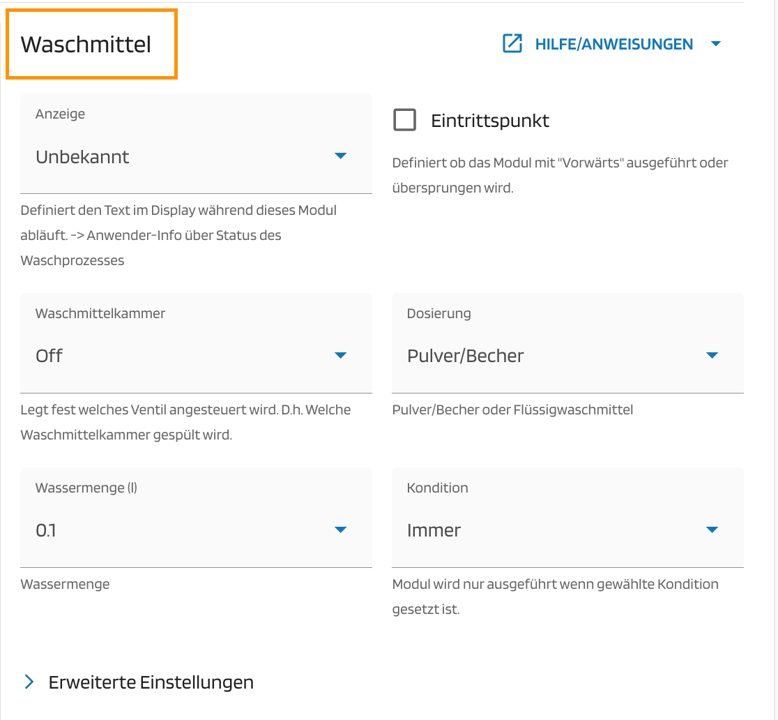Enable the Eintrittspunkt checkbox

coord(405,120)
